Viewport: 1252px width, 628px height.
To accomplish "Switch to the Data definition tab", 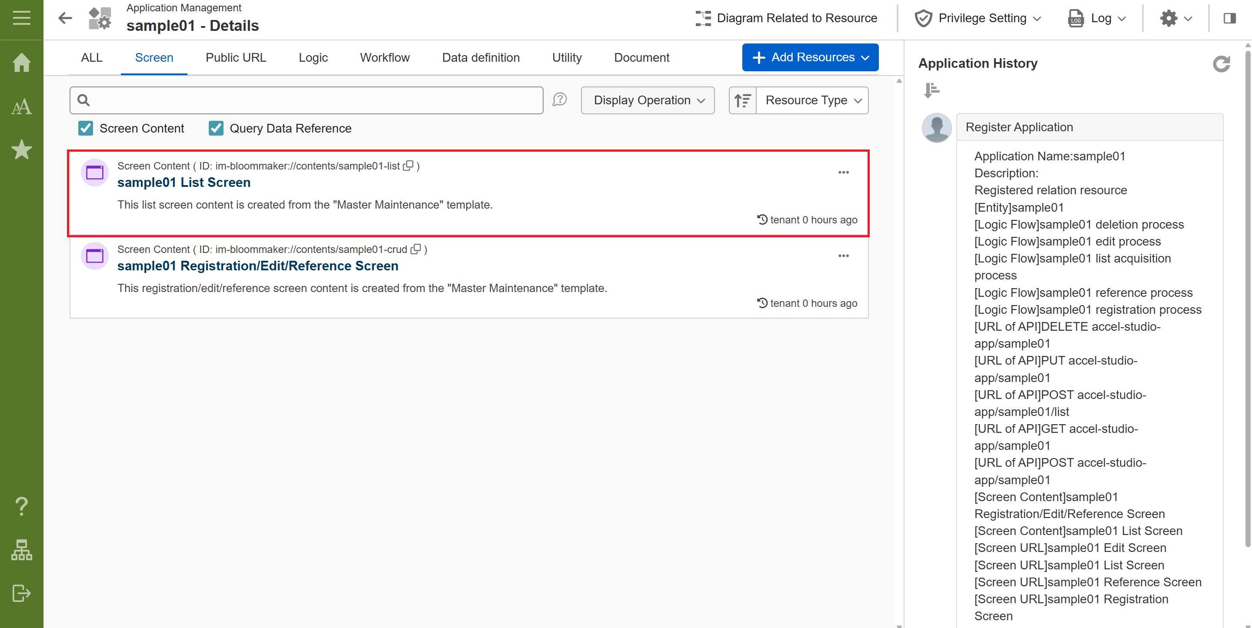I will (481, 57).
